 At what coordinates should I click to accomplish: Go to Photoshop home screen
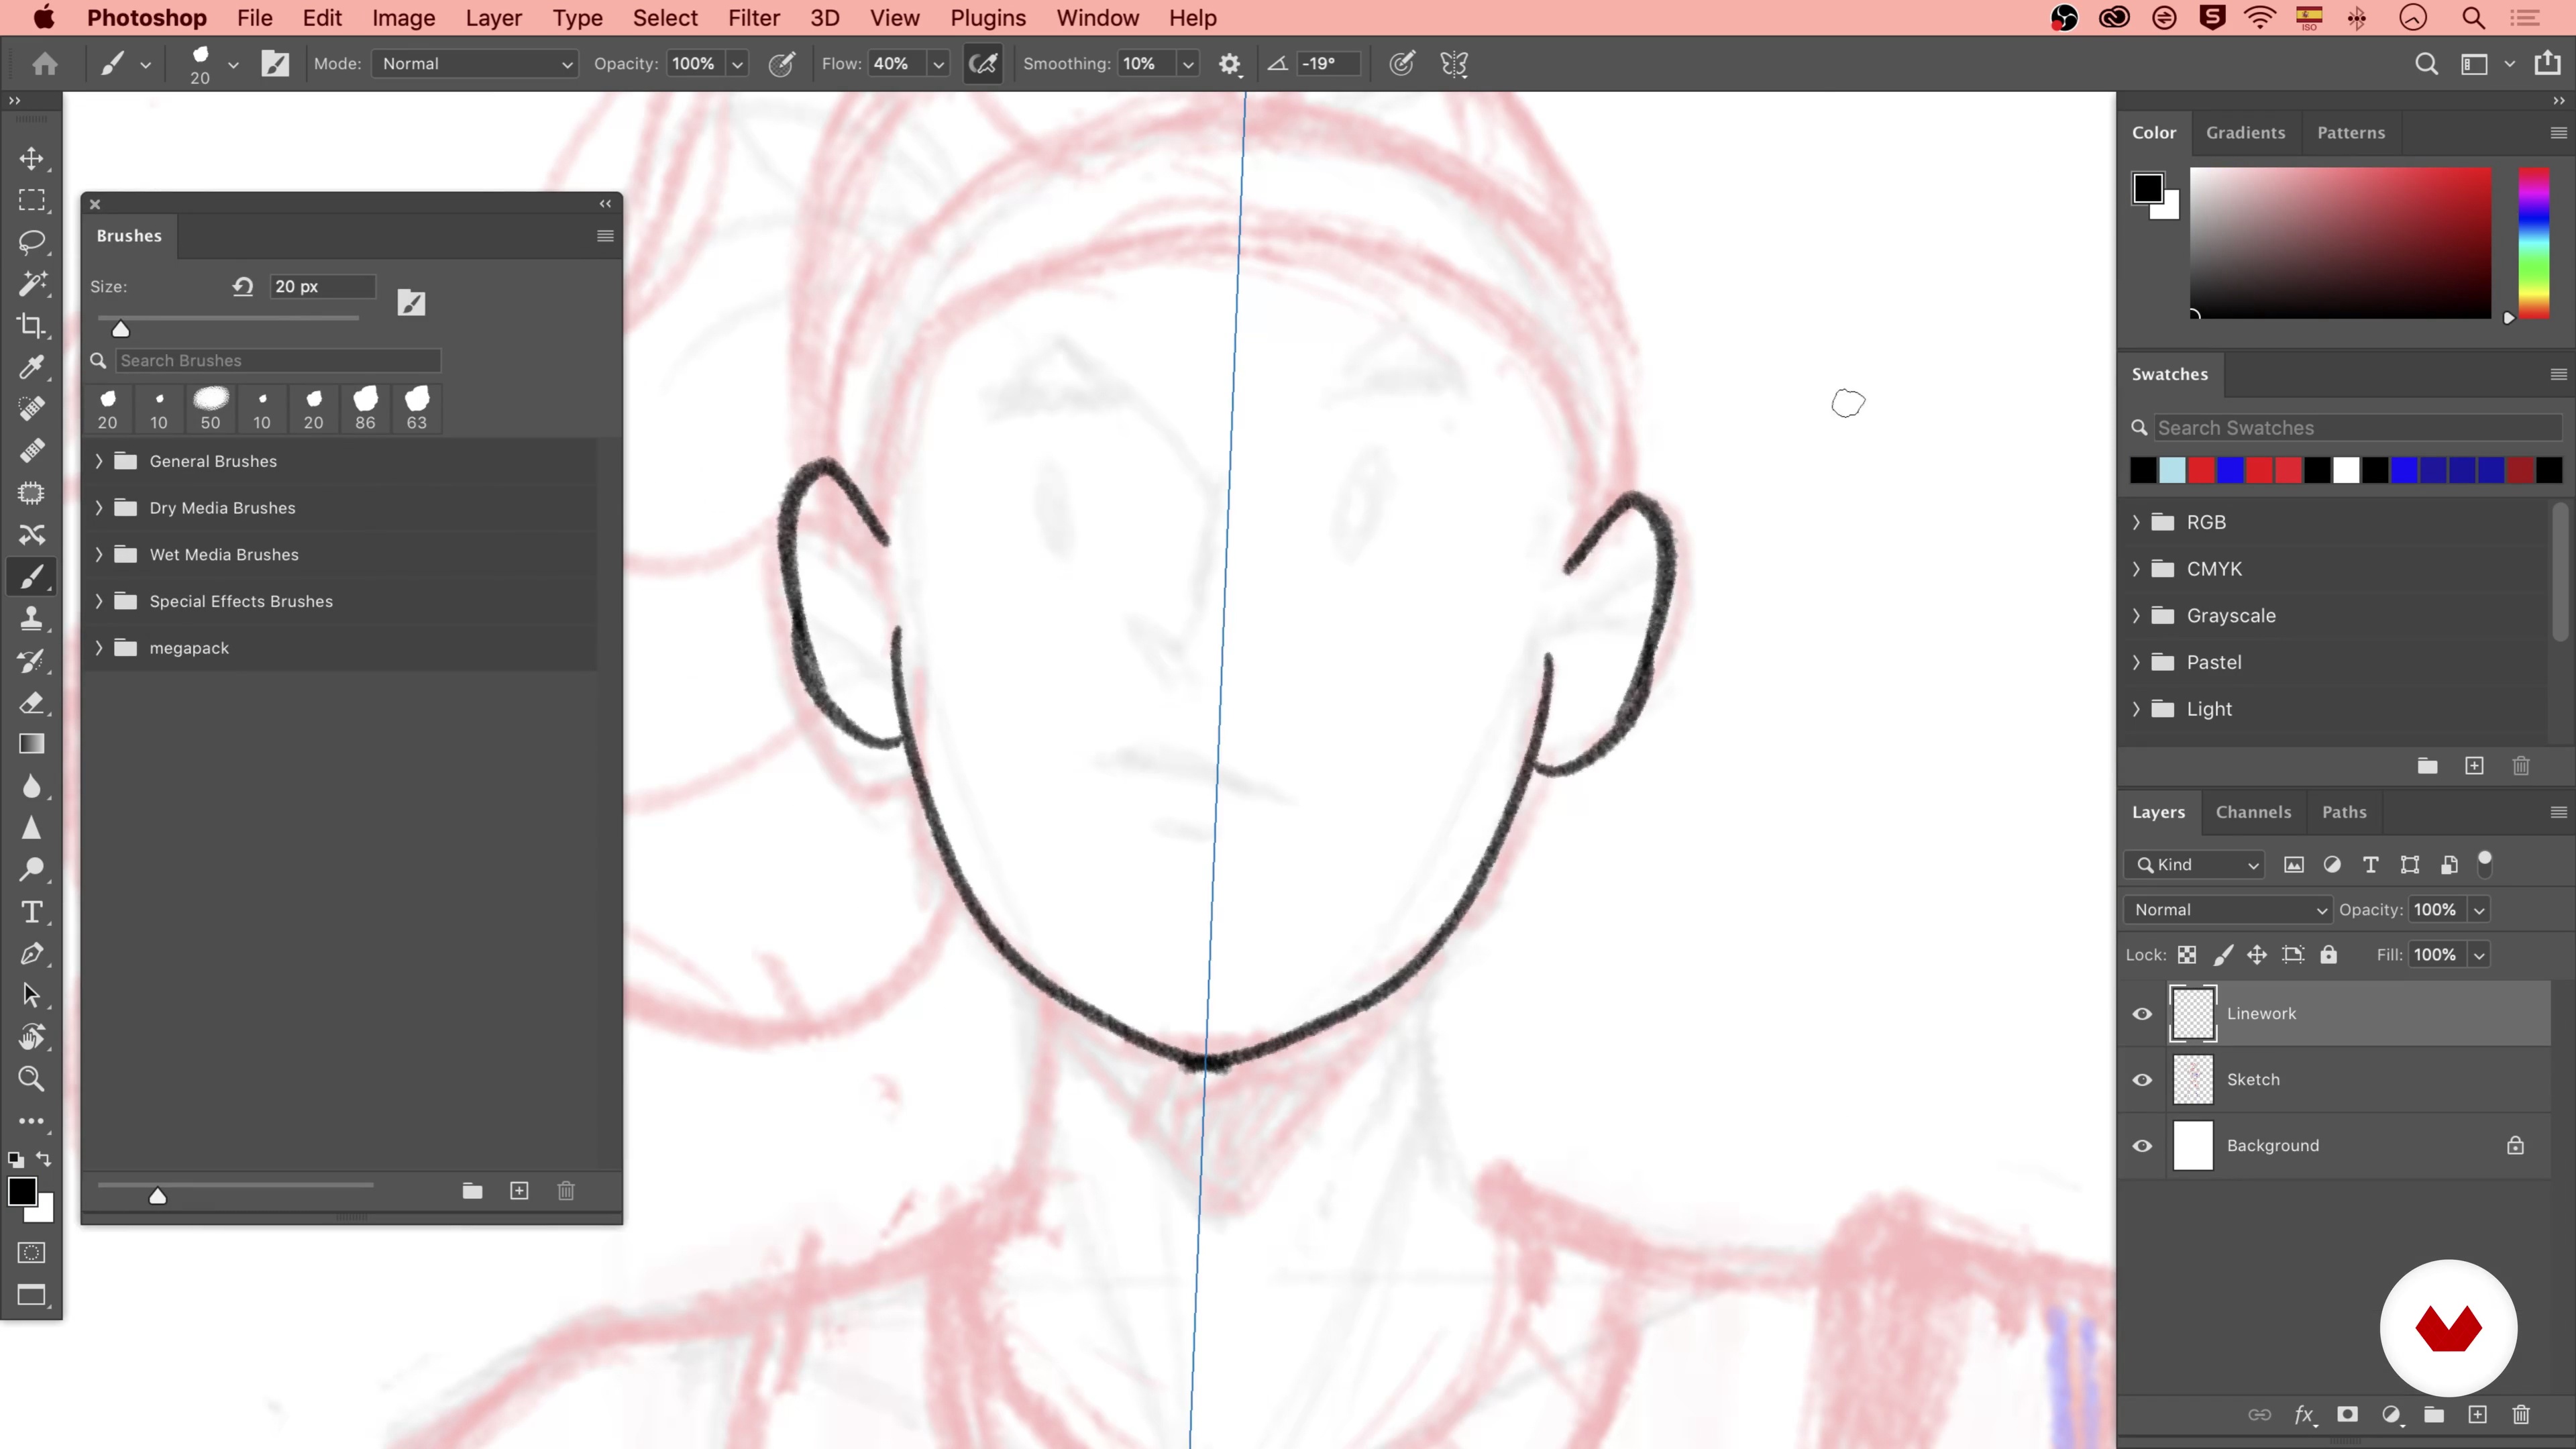44,64
